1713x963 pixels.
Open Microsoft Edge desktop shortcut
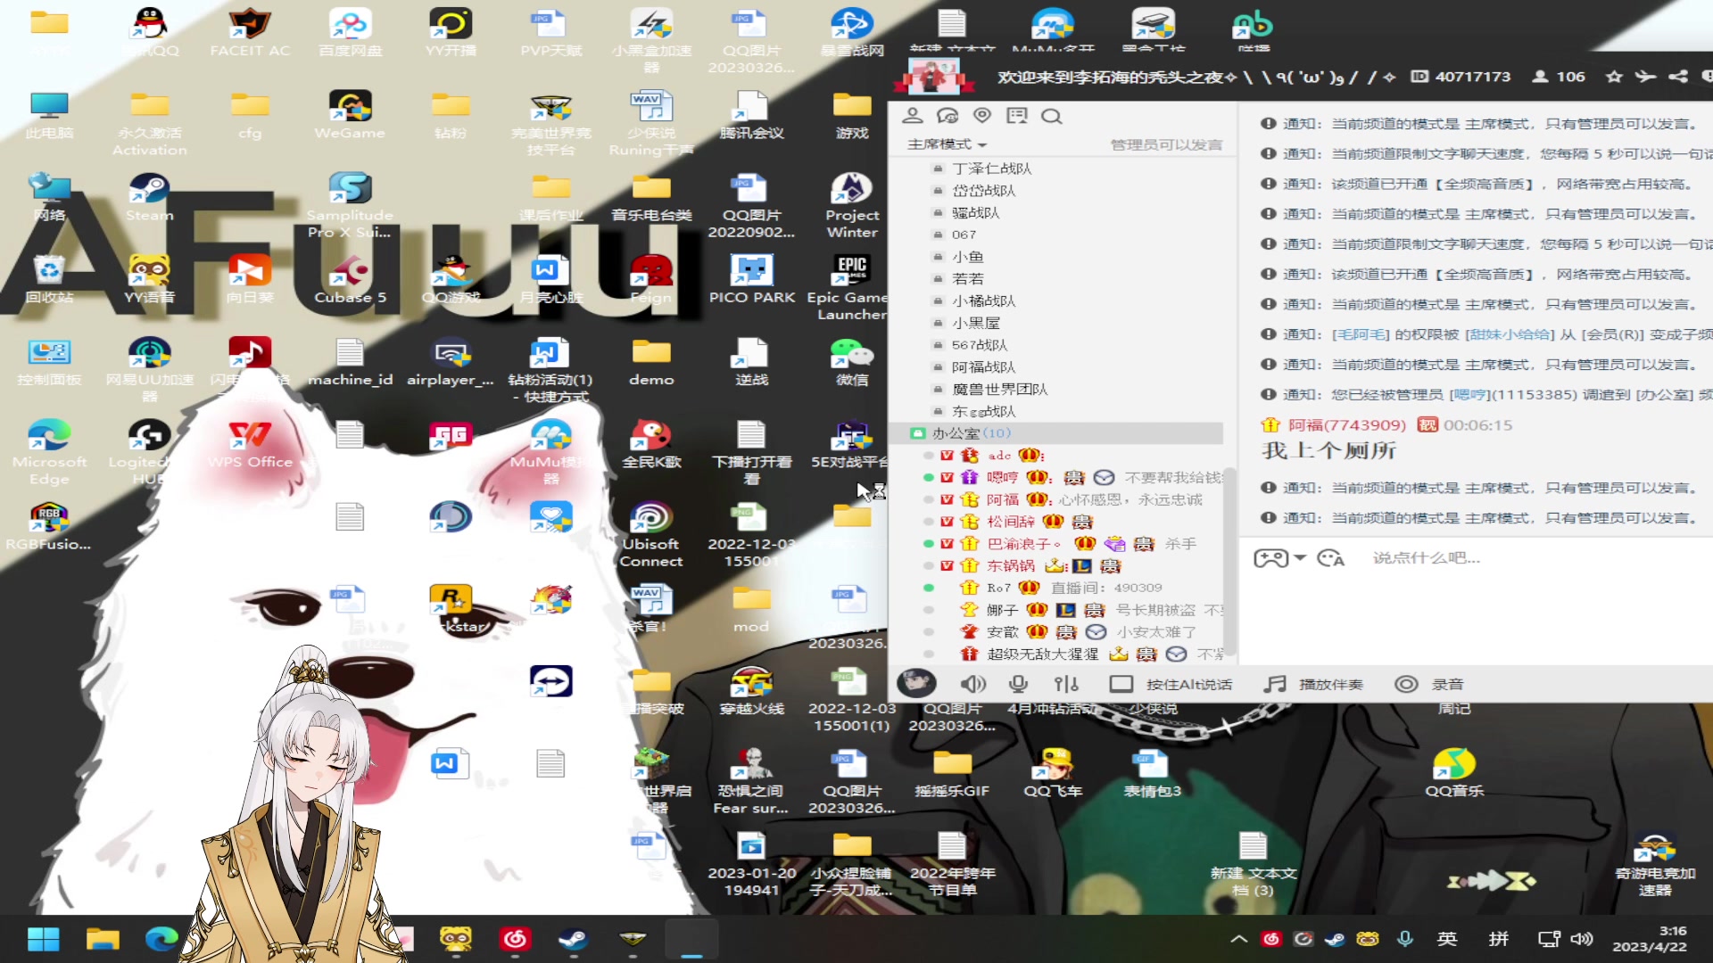49,453
